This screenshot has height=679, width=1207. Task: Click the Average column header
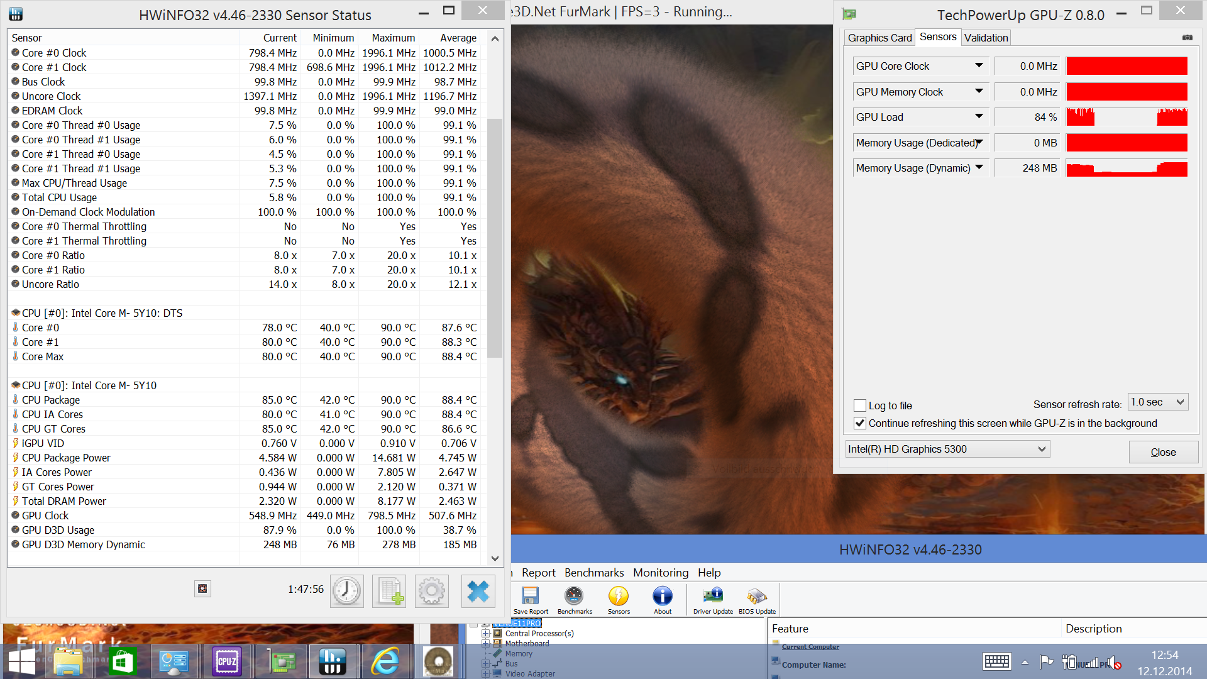449,38
